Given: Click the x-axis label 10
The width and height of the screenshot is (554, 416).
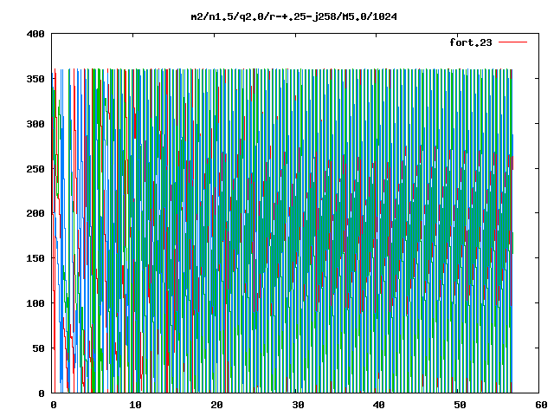Looking at the screenshot, I should (x=135, y=405).
